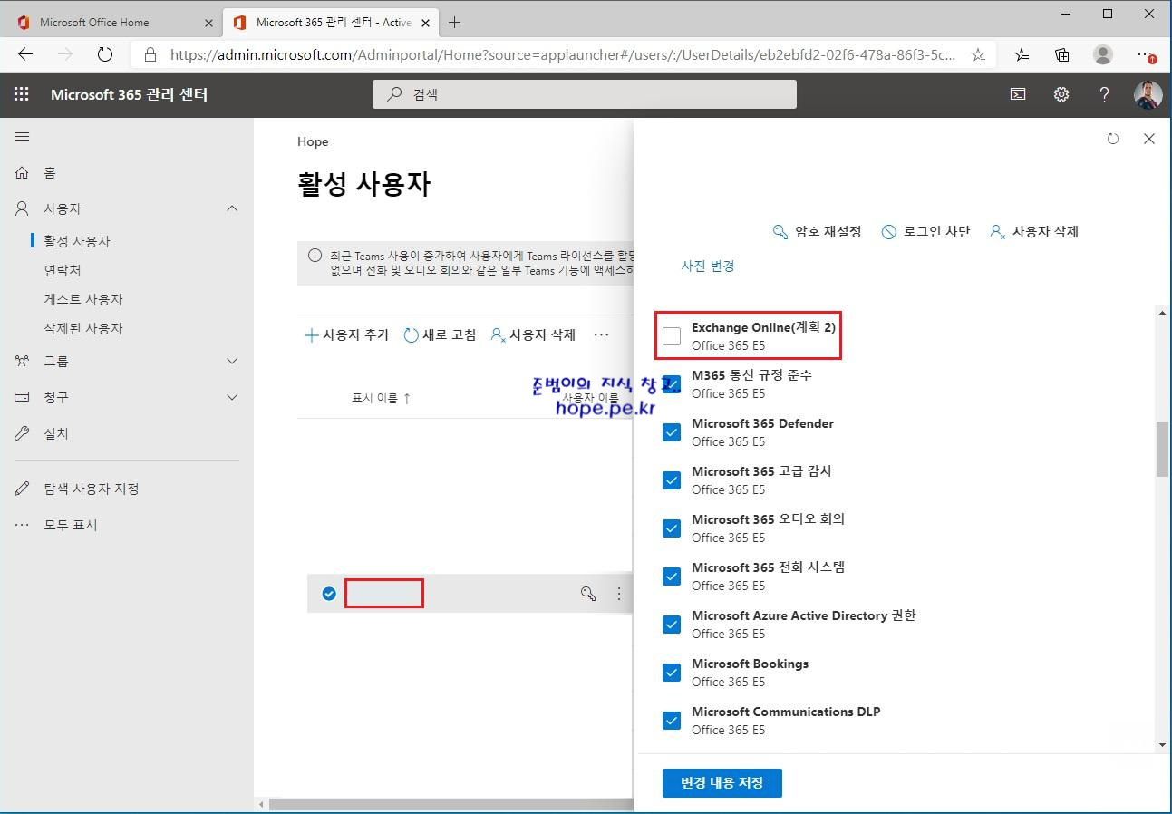
Task: Uncheck Microsoft 365 고급 감사 checkbox
Action: (x=672, y=480)
